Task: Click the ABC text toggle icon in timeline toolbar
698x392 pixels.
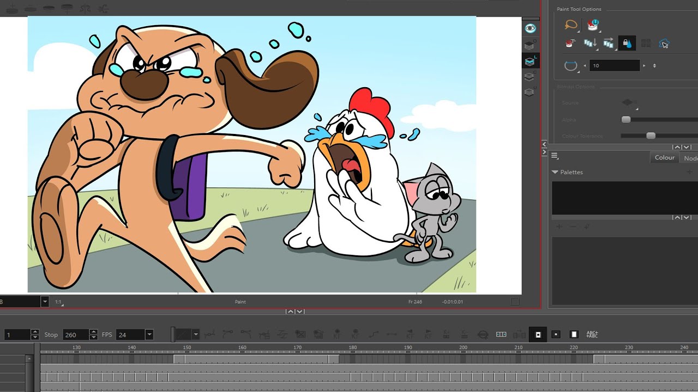Action: (x=592, y=334)
